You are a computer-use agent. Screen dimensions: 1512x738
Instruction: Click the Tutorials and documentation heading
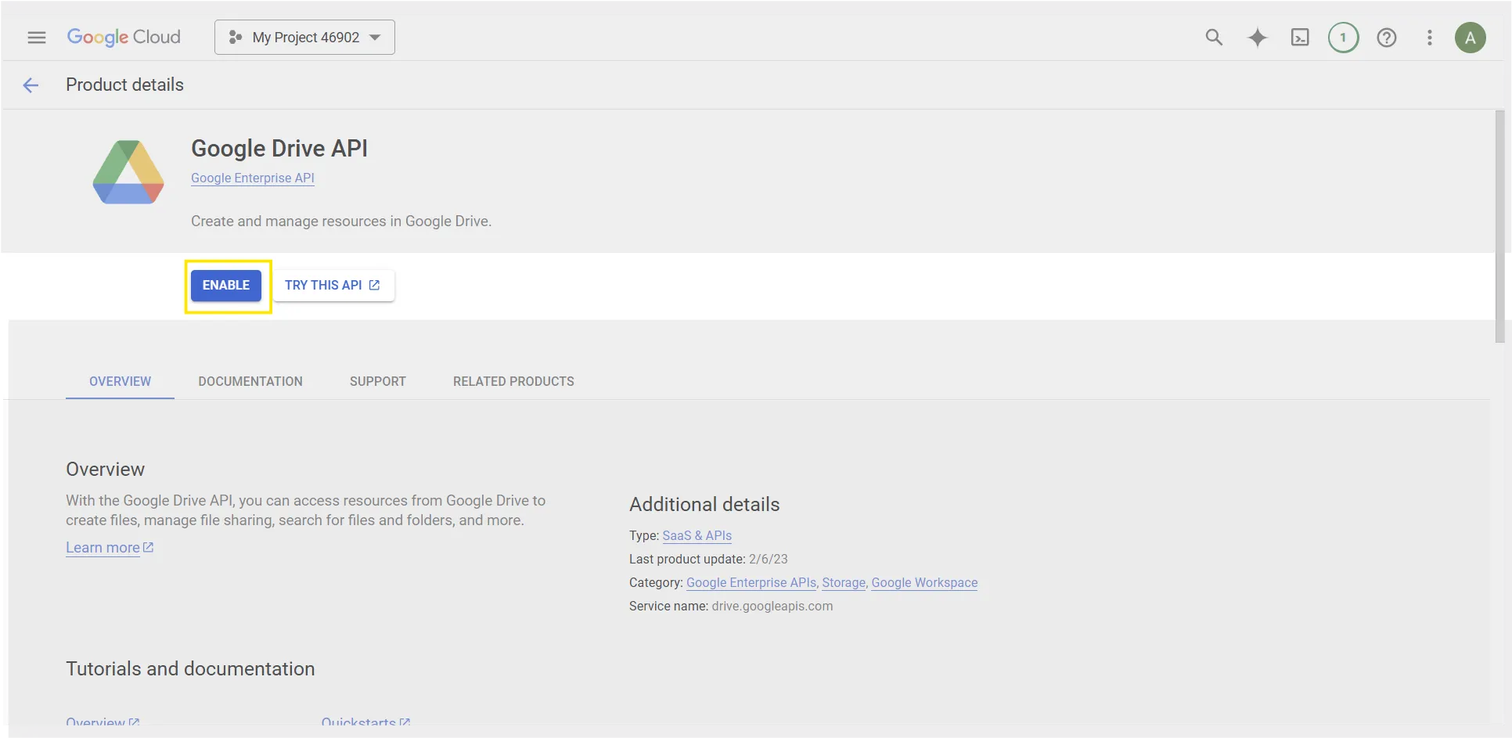190,669
